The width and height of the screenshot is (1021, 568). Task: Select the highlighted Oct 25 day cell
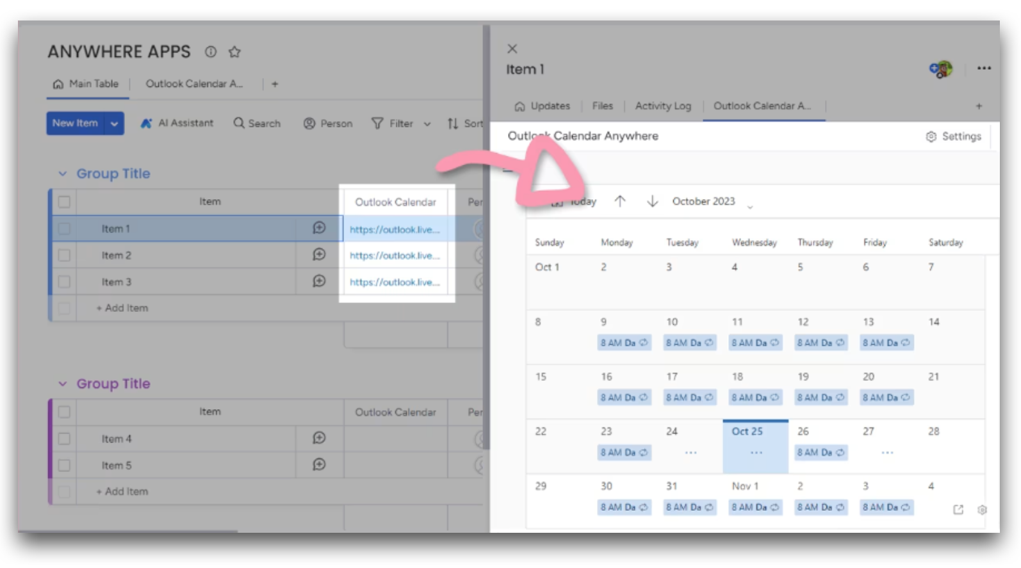click(x=756, y=447)
